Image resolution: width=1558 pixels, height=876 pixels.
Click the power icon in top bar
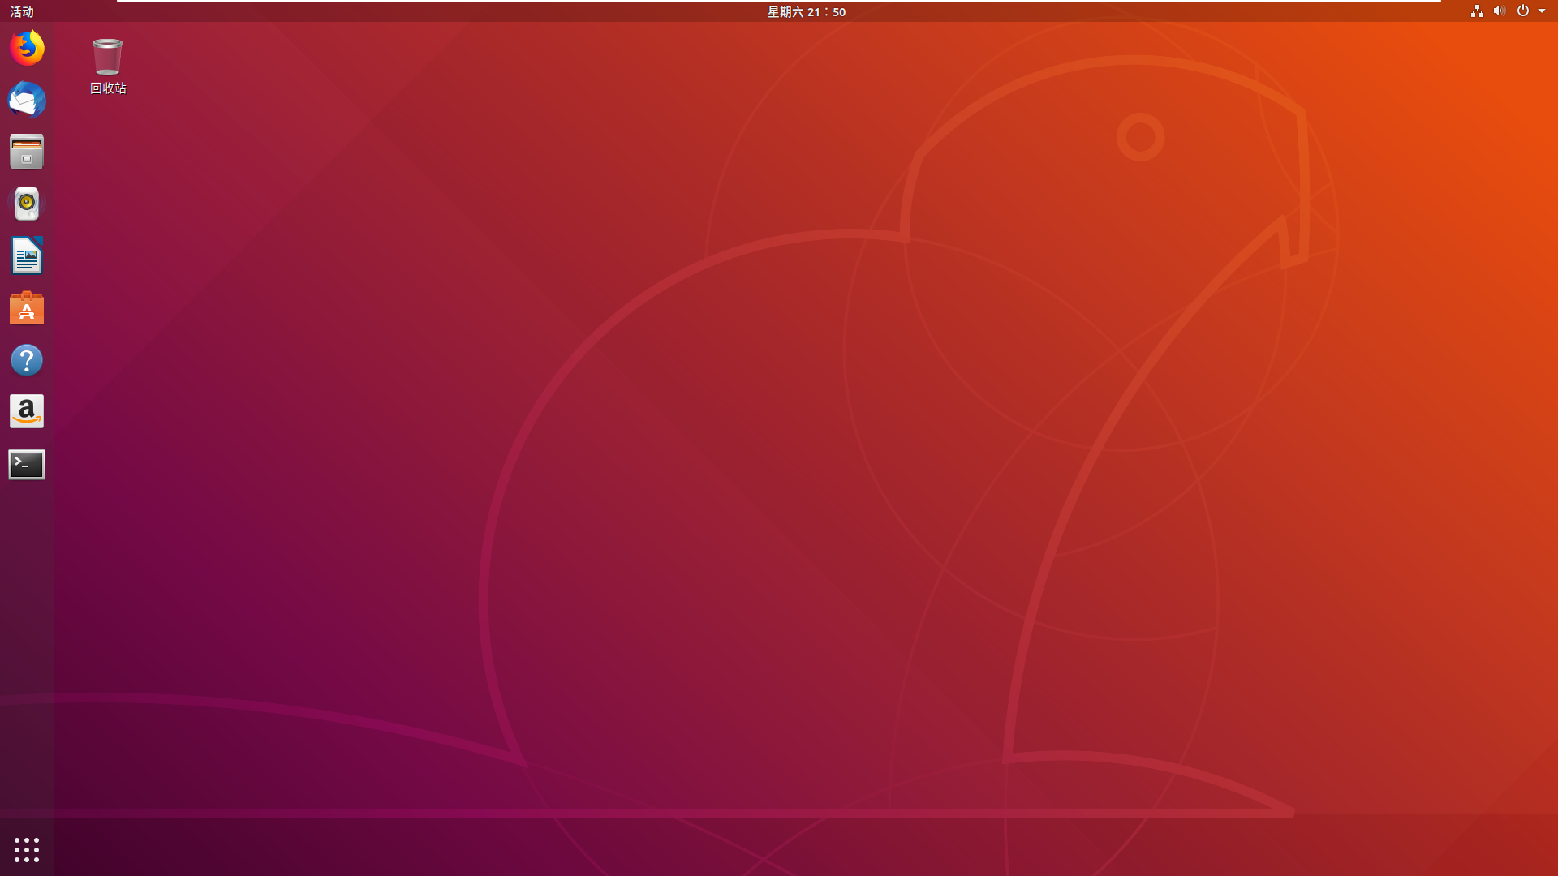pos(1523,11)
